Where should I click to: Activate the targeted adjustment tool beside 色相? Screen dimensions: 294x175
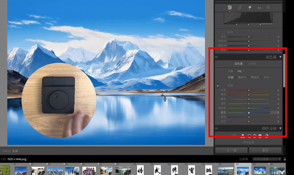tap(218, 85)
